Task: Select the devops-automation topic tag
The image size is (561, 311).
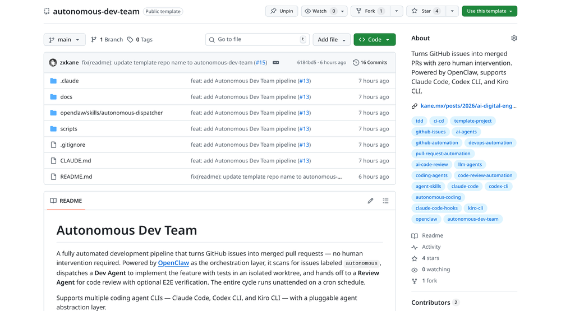Action: 490,143
